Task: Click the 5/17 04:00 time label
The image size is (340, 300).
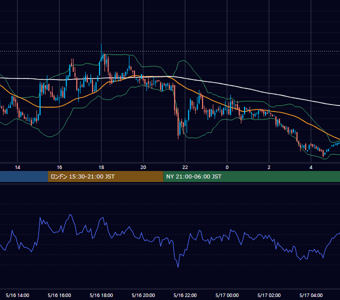Action: pyautogui.click(x=311, y=295)
